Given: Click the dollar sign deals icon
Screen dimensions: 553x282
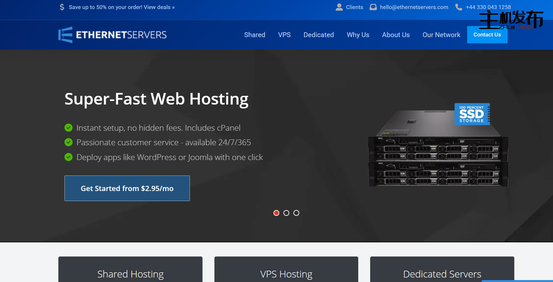Looking at the screenshot, I should pyautogui.click(x=62, y=7).
